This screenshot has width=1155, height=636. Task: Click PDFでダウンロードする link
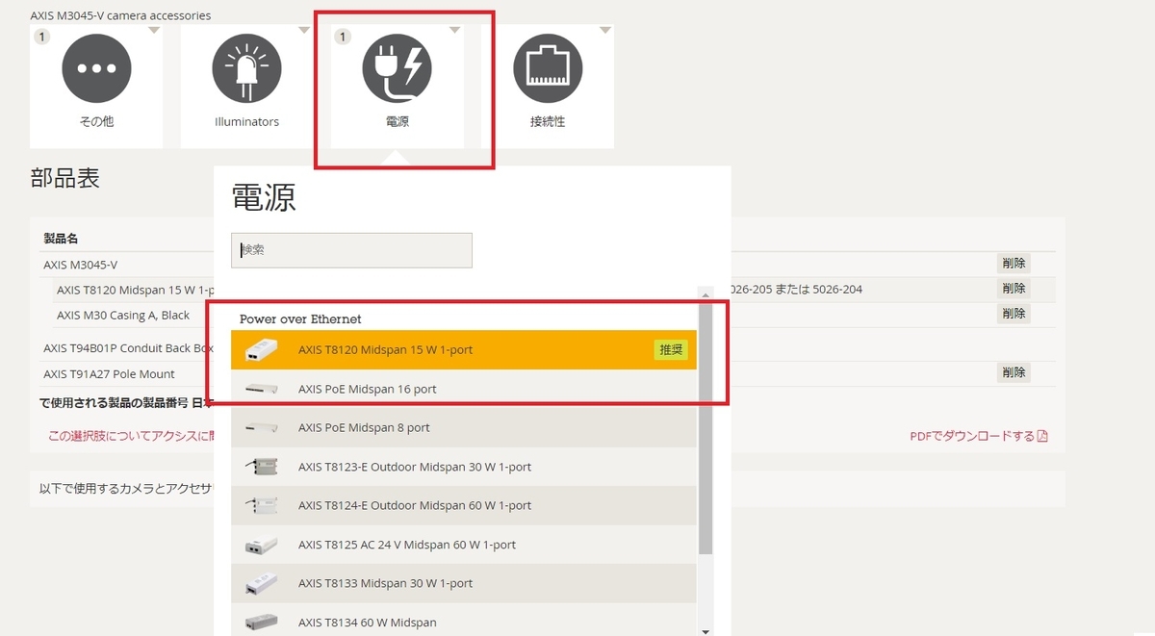click(x=972, y=436)
